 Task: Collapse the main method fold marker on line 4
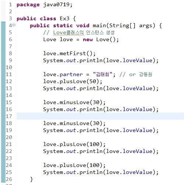pos(14,25)
